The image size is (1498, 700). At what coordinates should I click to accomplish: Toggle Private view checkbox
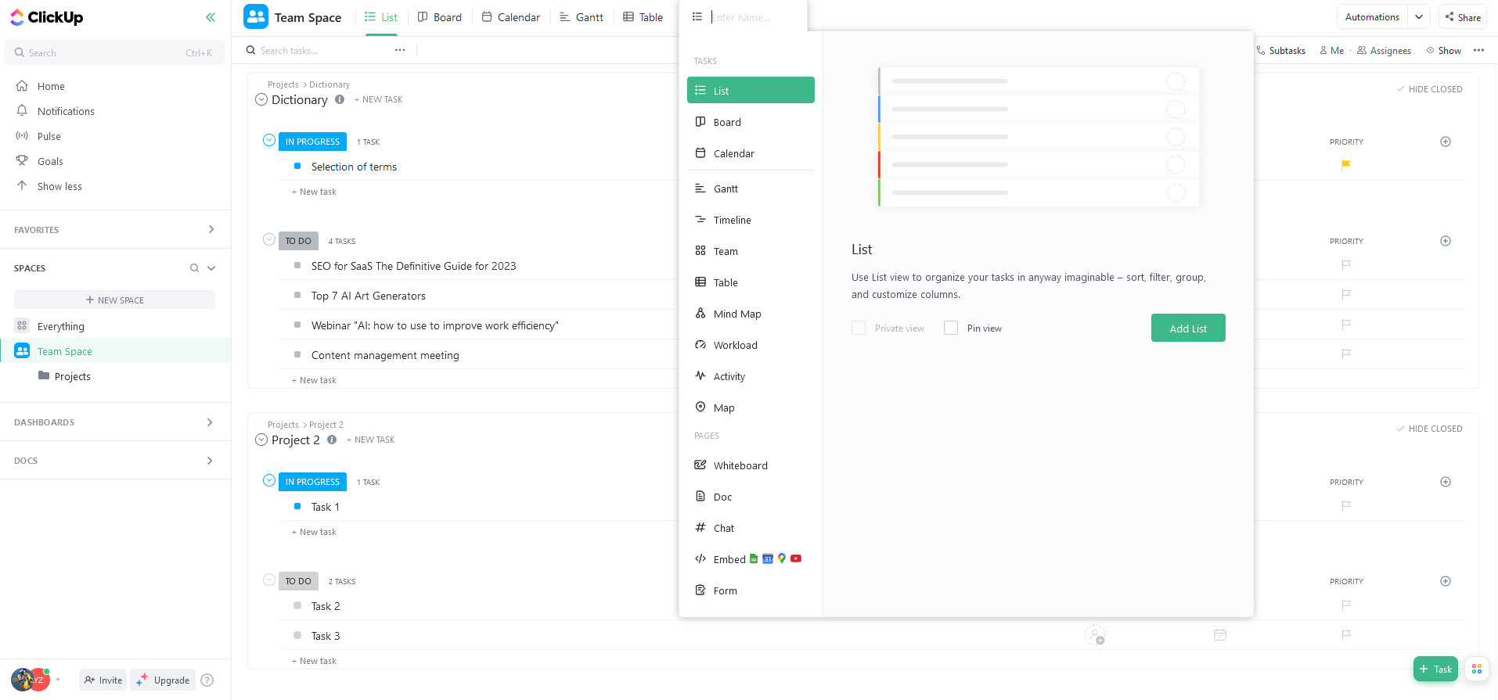click(859, 328)
